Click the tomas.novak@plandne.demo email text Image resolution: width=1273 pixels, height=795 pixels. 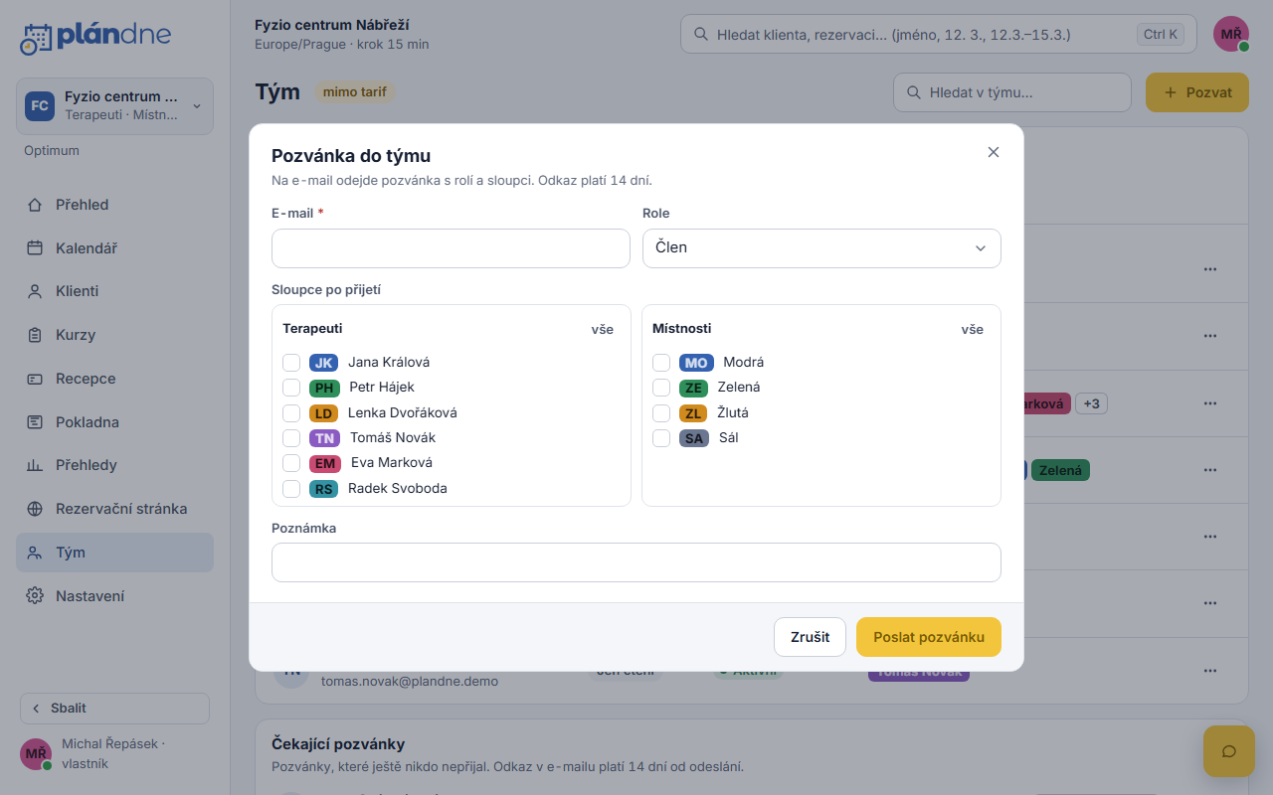click(x=410, y=682)
